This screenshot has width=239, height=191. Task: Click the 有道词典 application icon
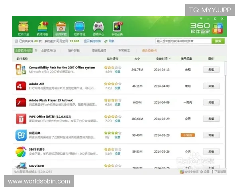[21, 134]
